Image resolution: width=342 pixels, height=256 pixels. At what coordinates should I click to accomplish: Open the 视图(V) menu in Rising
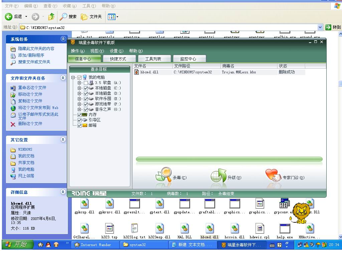(97, 51)
